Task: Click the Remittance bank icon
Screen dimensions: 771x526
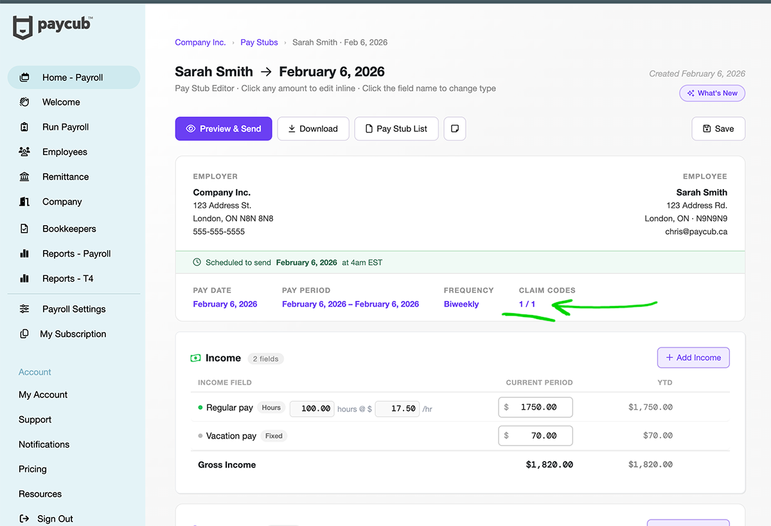Action: [x=24, y=177]
